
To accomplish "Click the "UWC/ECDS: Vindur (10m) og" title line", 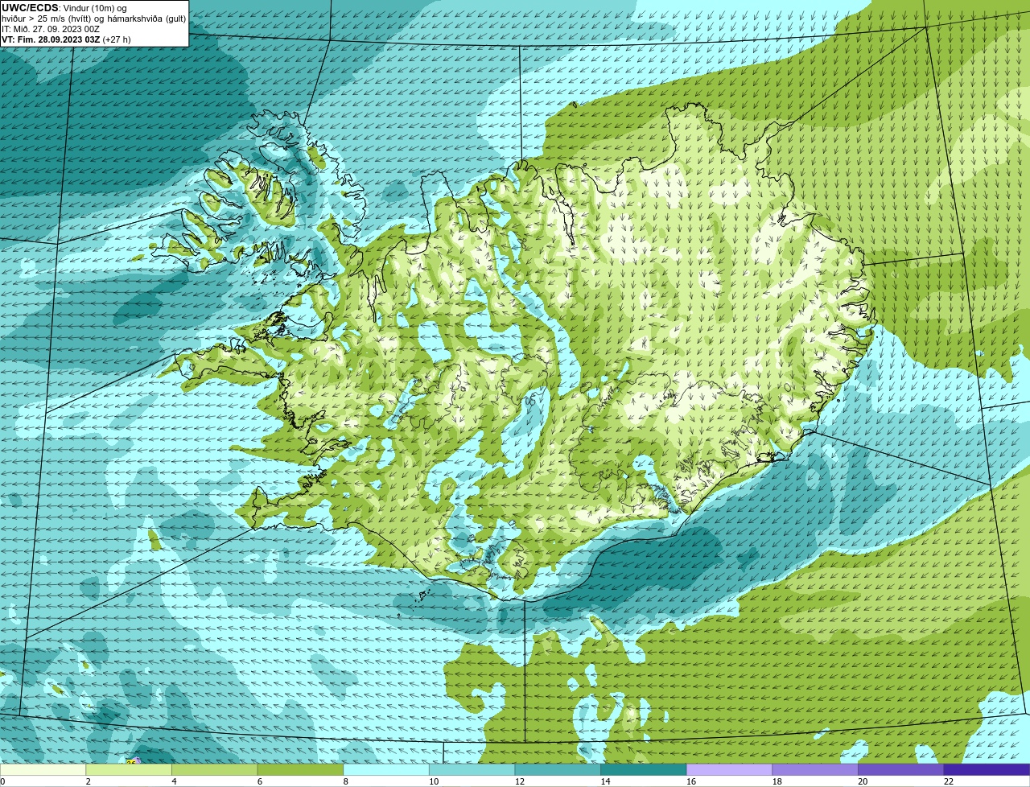I will 64,8.
